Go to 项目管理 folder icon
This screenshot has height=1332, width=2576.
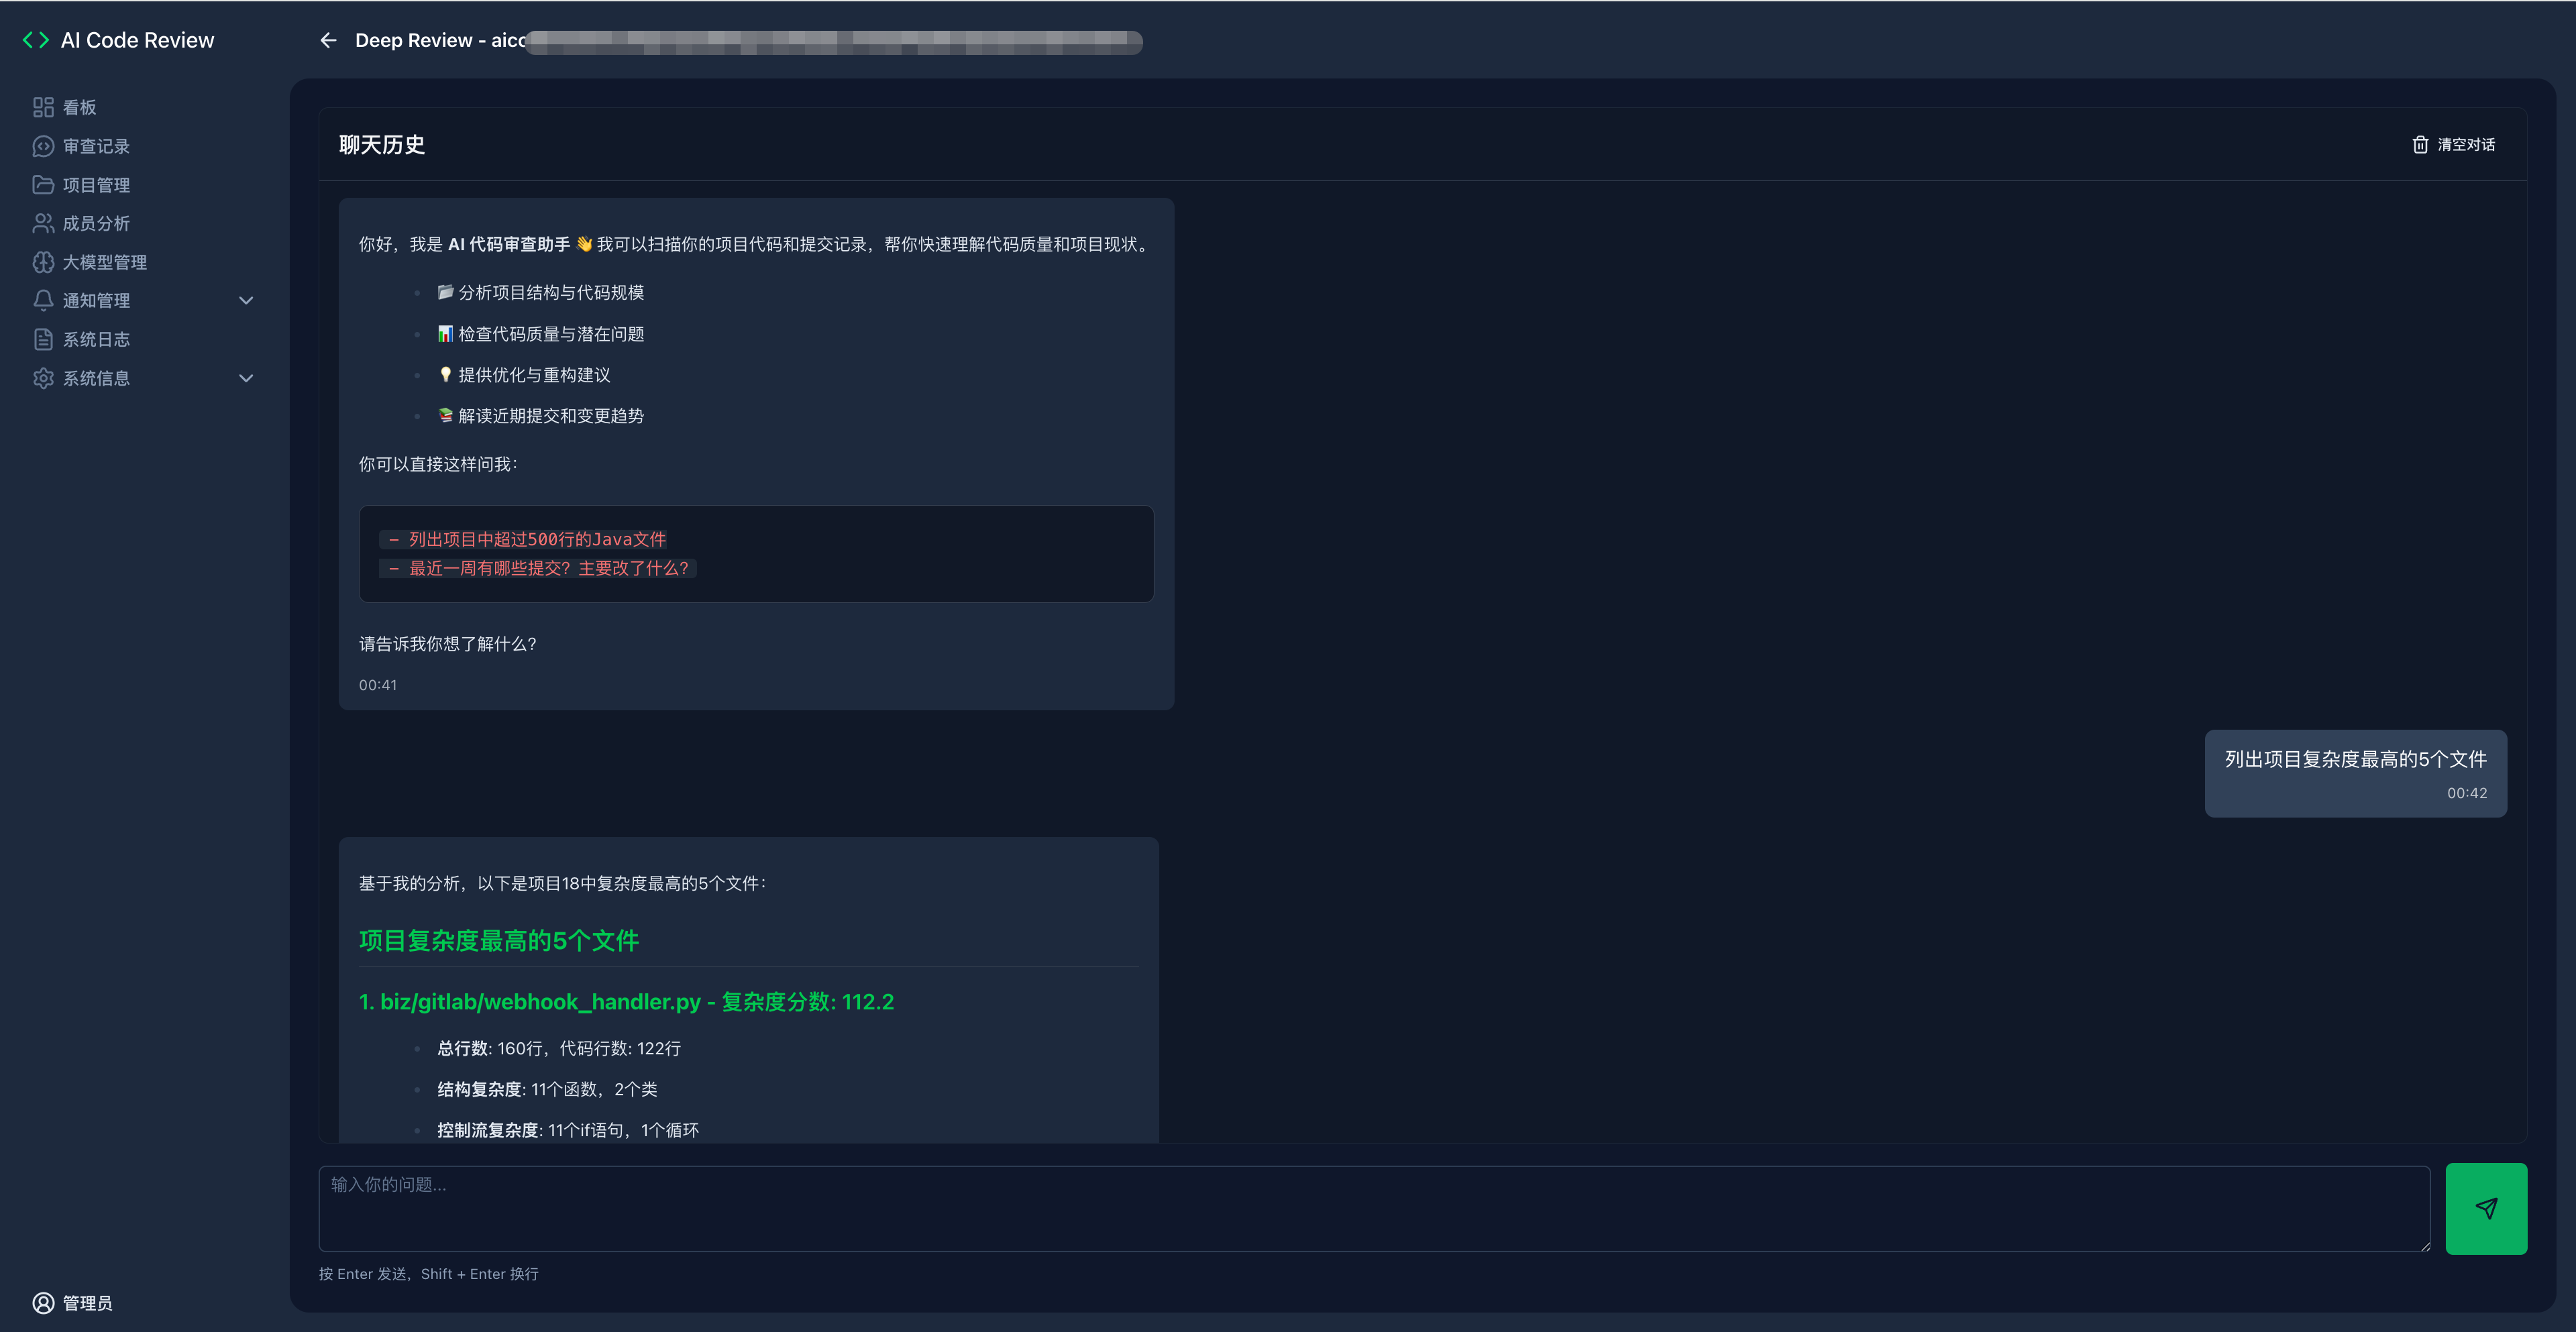[43, 185]
